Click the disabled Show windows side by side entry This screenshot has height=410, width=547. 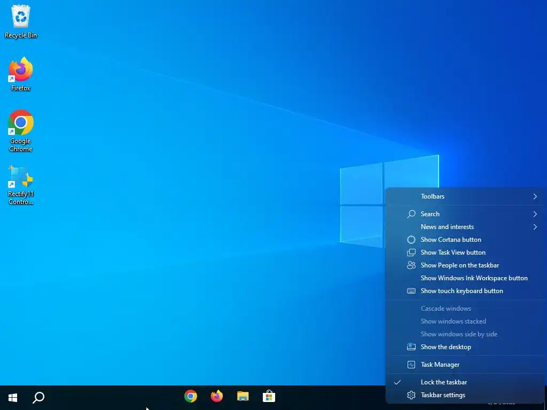tap(465, 334)
